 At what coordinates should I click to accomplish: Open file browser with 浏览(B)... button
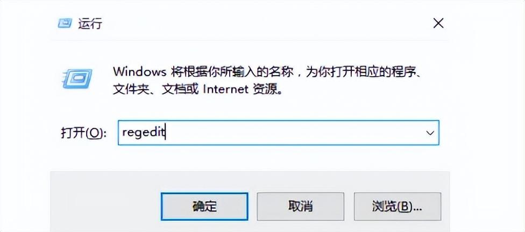[398, 206]
